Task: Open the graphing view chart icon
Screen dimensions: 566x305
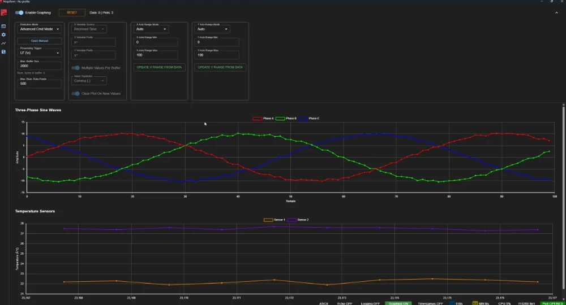Action: pos(3,43)
